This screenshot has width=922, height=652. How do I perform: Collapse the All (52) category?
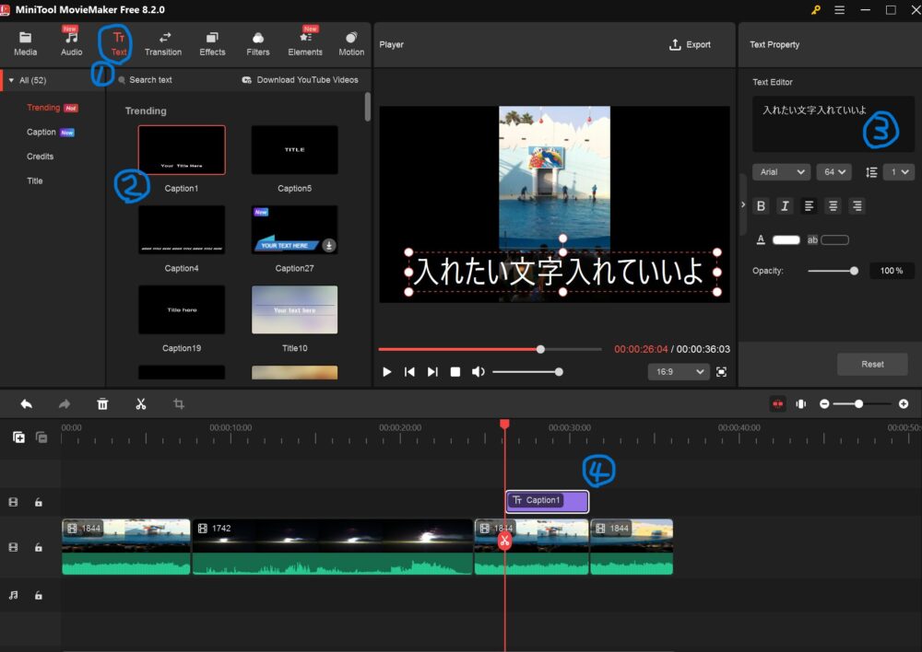point(11,80)
